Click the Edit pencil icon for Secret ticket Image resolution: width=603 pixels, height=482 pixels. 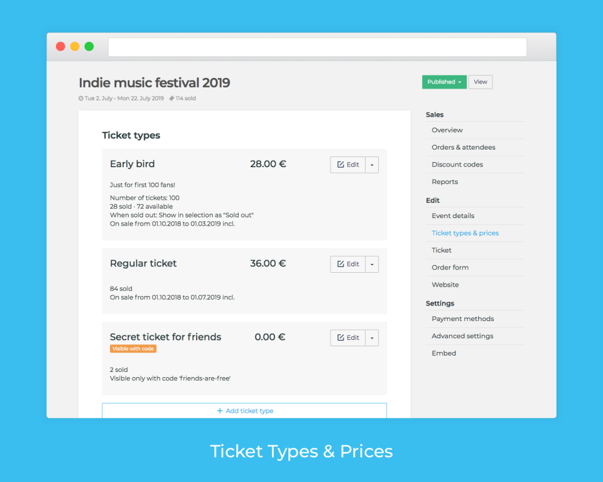pos(342,337)
